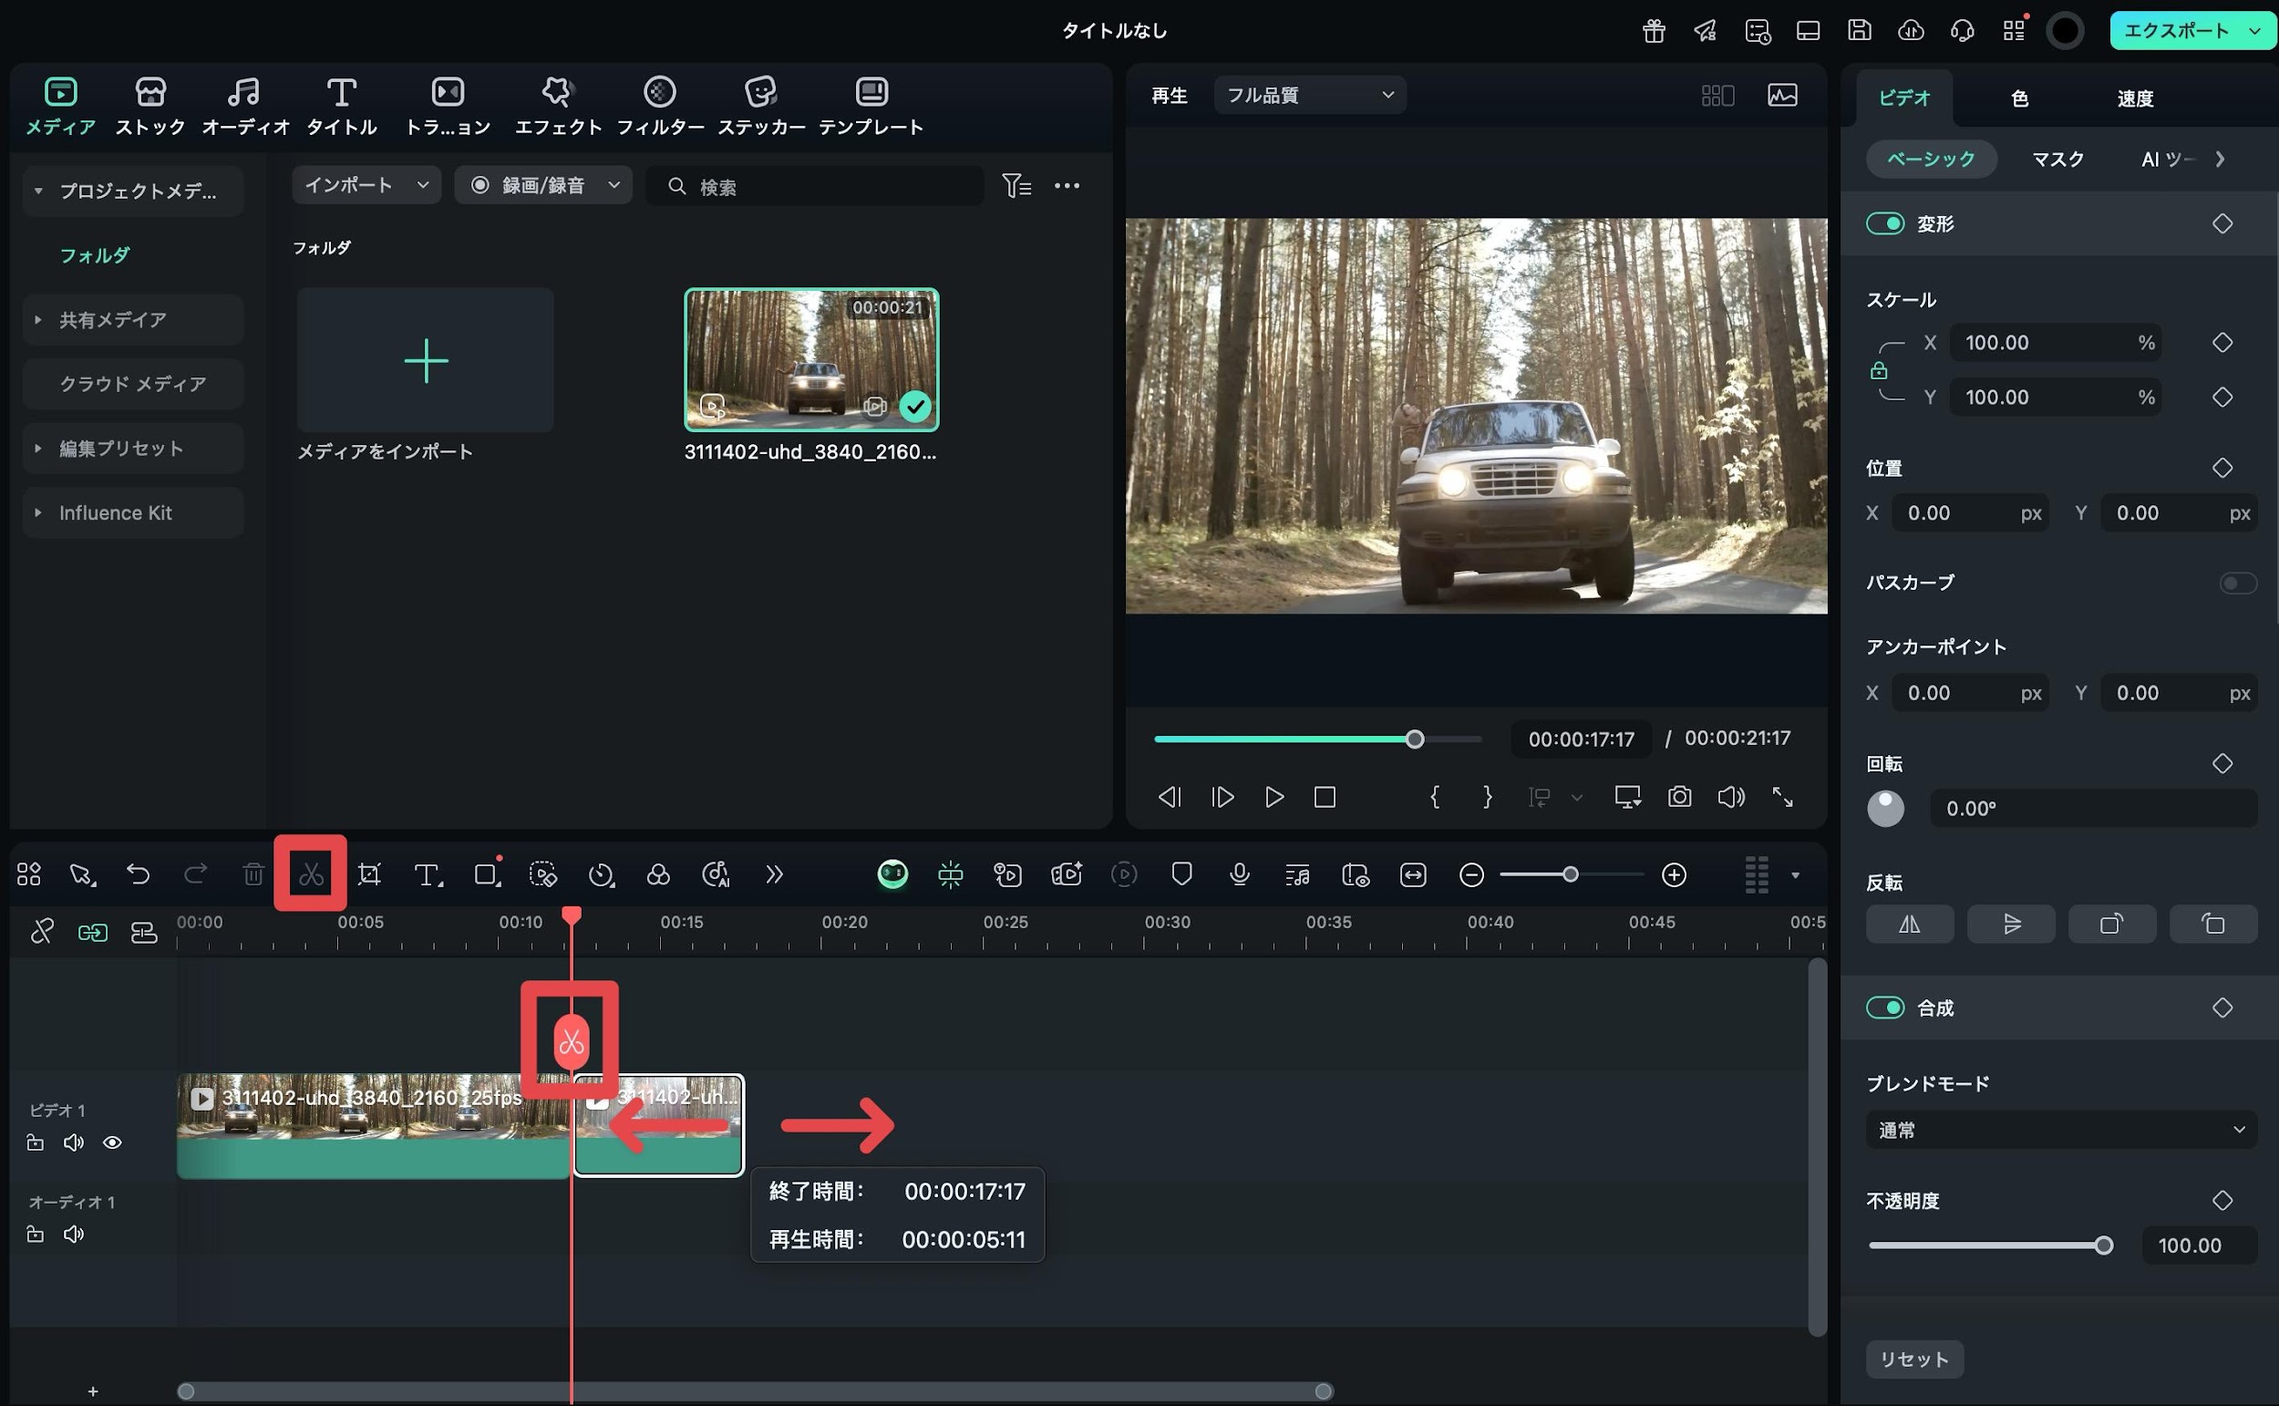Open the ブレンドモード 通常 dropdown
The image size is (2279, 1406).
coord(2061,1130)
